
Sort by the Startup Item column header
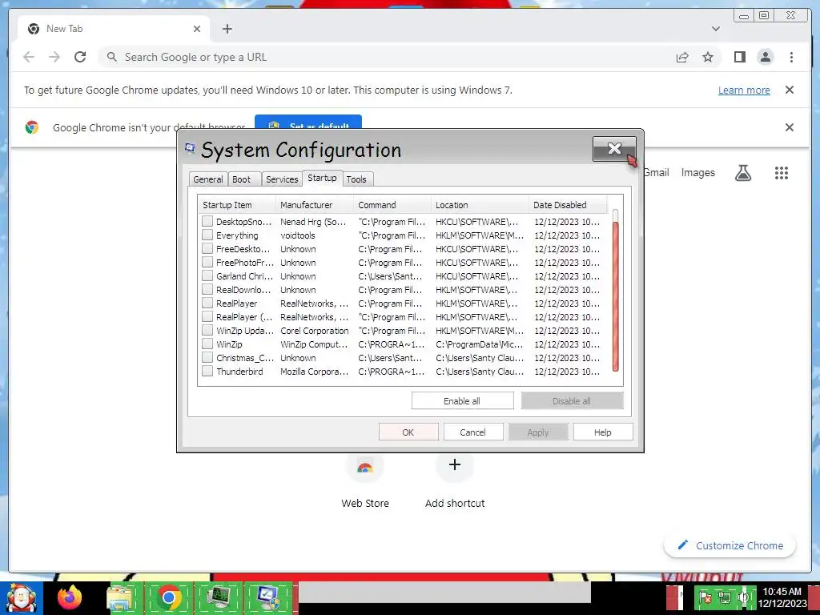tap(237, 204)
